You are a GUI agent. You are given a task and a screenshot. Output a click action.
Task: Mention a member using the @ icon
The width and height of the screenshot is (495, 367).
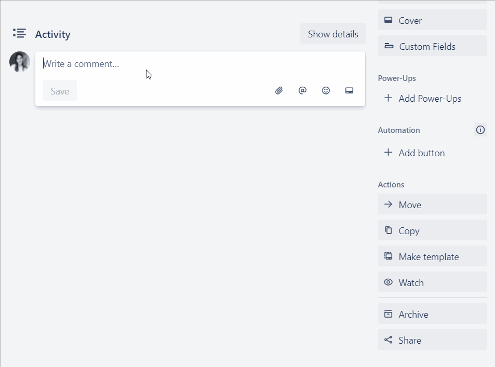(302, 90)
